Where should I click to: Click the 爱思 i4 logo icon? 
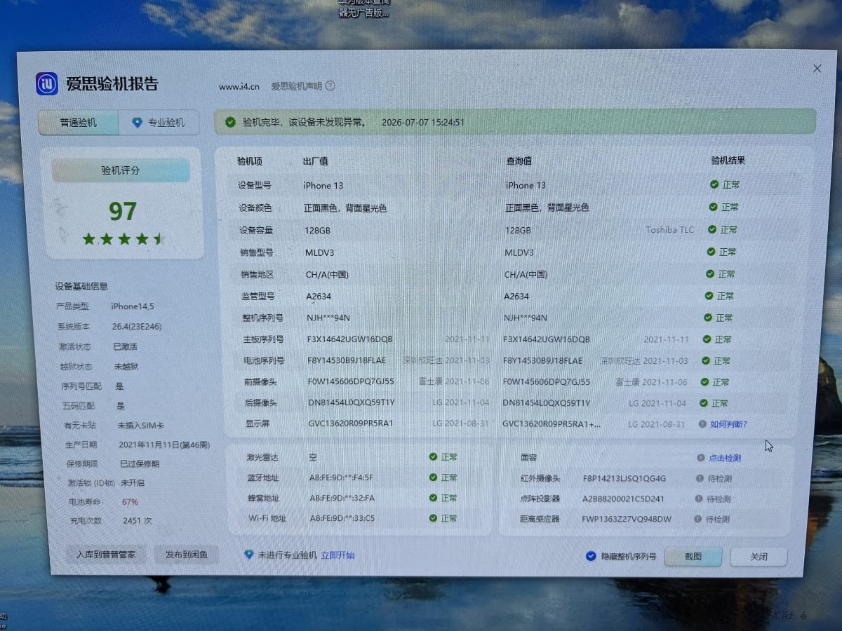pos(47,83)
